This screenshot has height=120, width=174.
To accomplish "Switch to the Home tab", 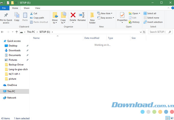I will coord(15,8).
